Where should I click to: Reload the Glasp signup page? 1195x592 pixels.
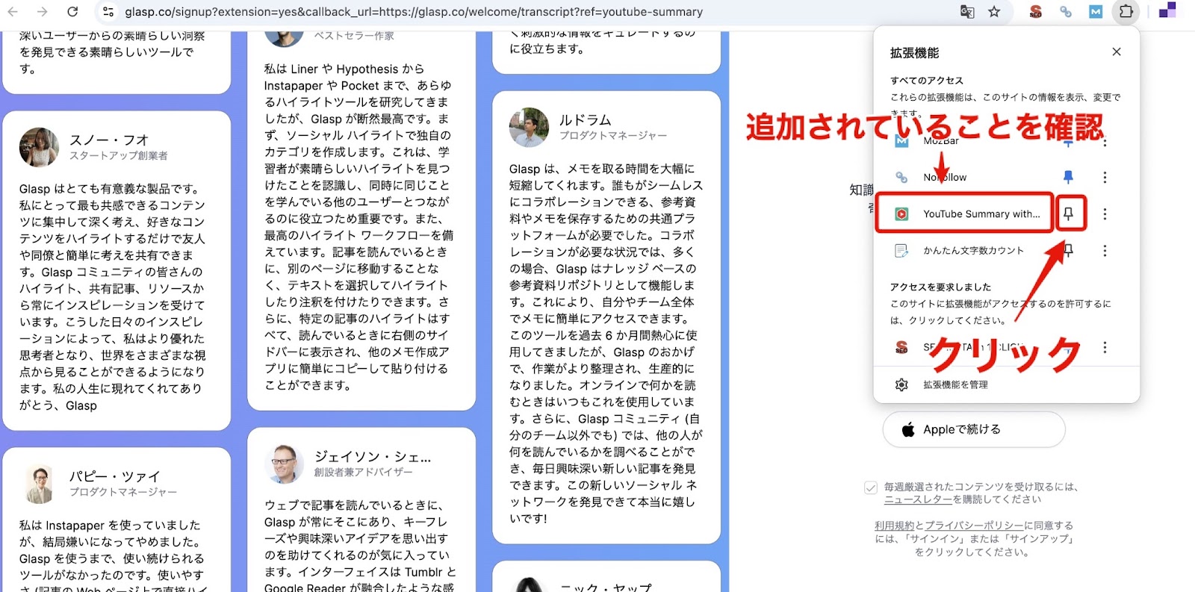click(72, 12)
